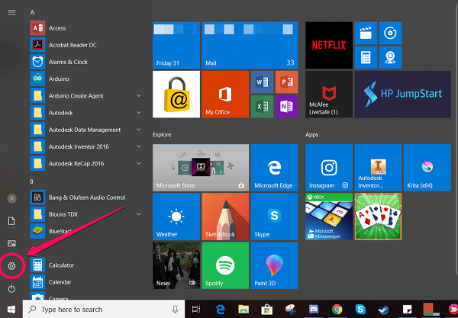Viewport: 458px width, 318px height.
Task: Open the Instagram tile
Action: 328,167
